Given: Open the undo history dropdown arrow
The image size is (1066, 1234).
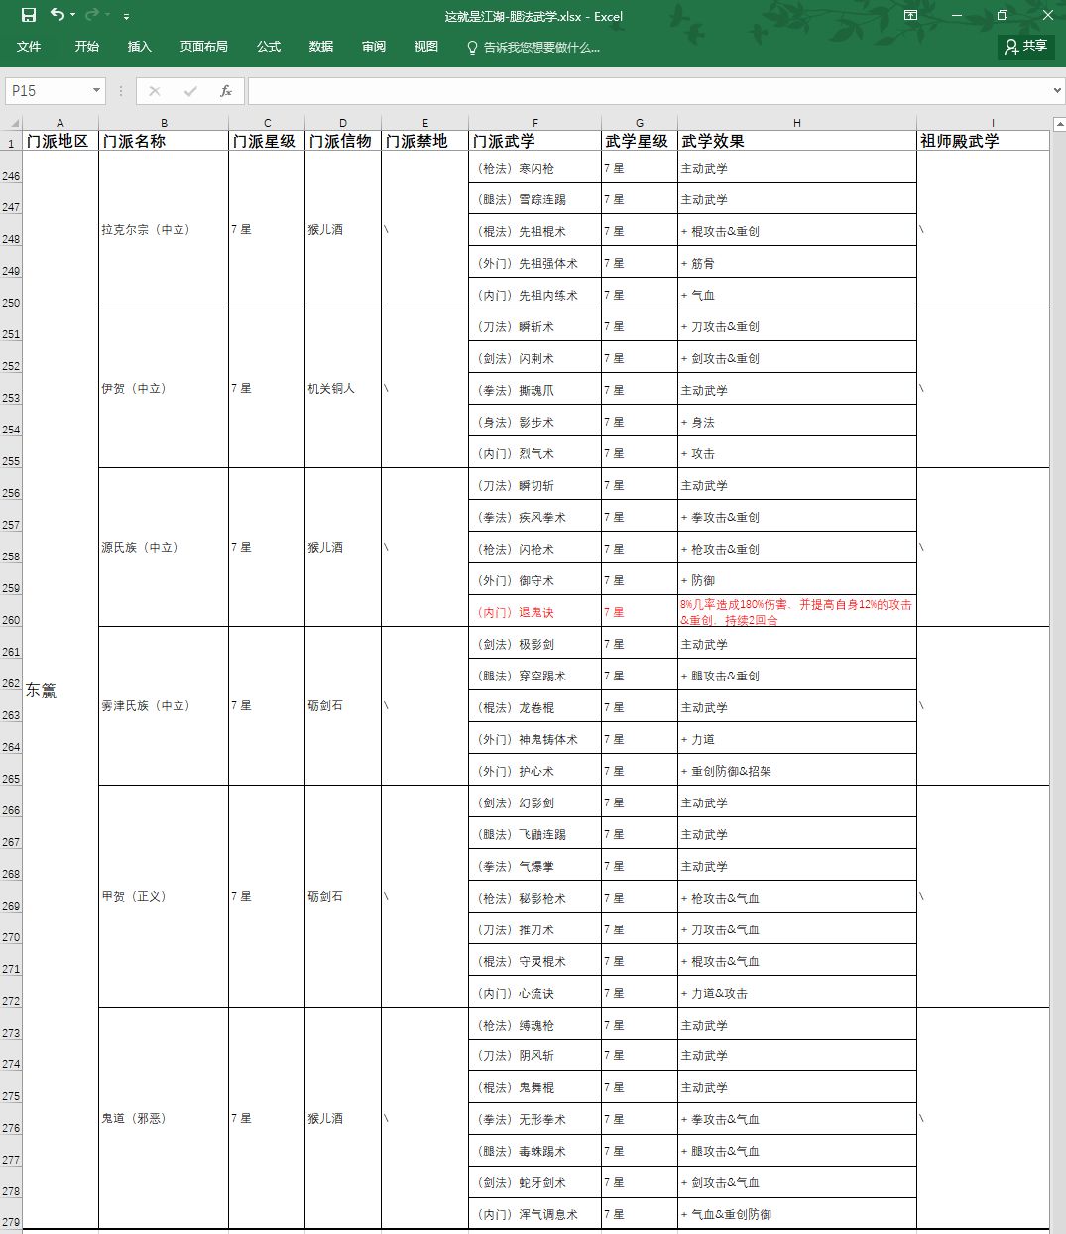Looking at the screenshot, I should point(72,15).
